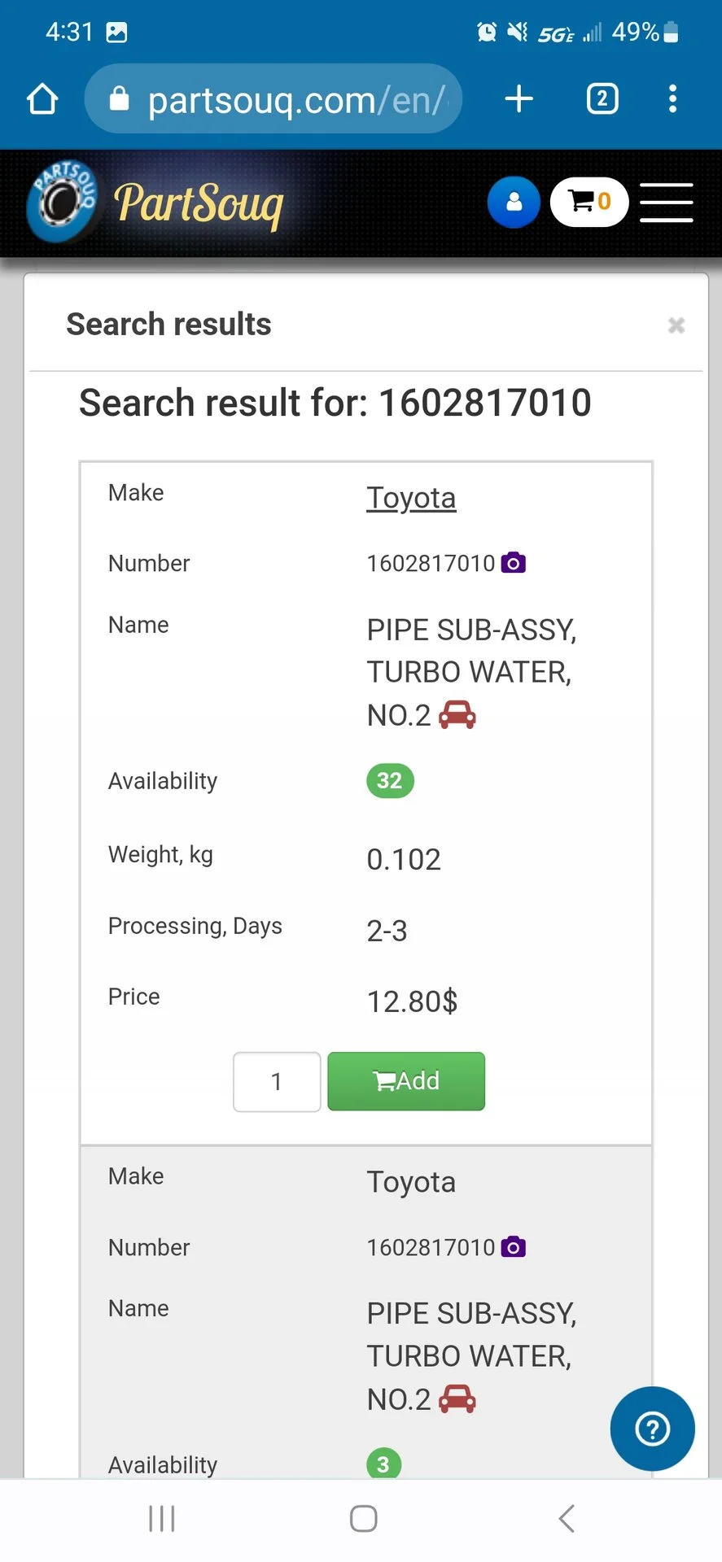Open the browser three-dot menu
The height and width of the screenshot is (1562, 722).
(x=672, y=99)
